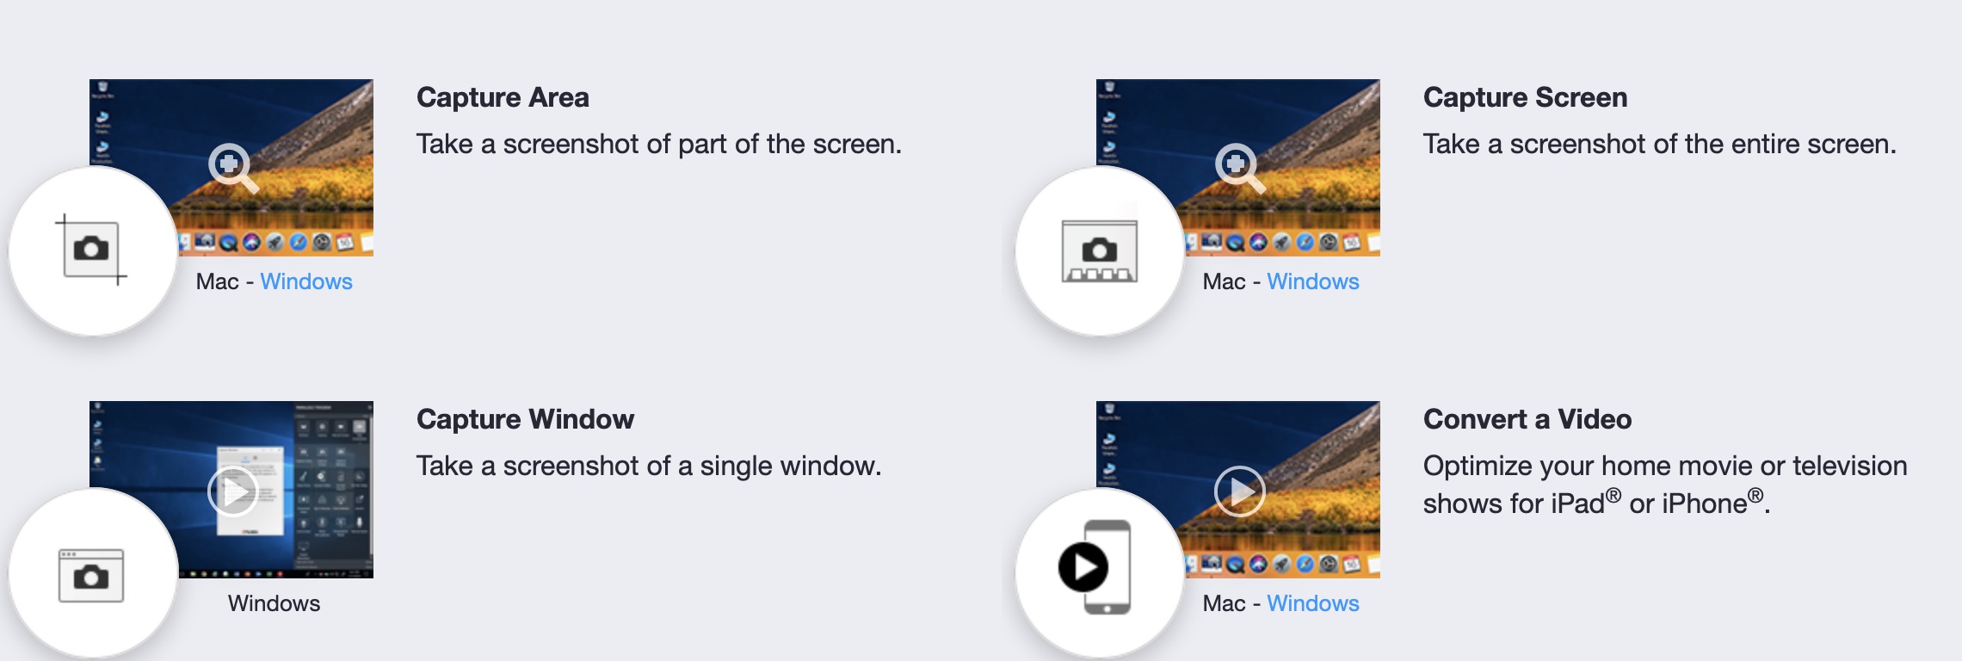Zoom the Capture Screen thumbnail magnifier
The image size is (1962, 661).
pos(1240,167)
